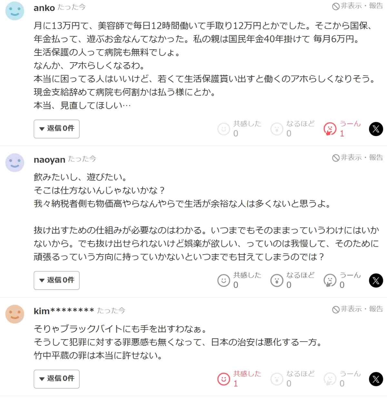Viewport: 387px width, 398px height.
Task: Toggle 共感した reaction on anko's comment
Action: point(224,129)
